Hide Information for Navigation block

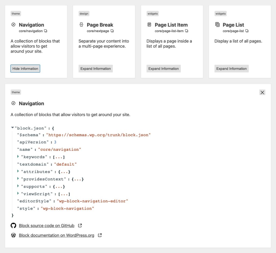click(25, 69)
